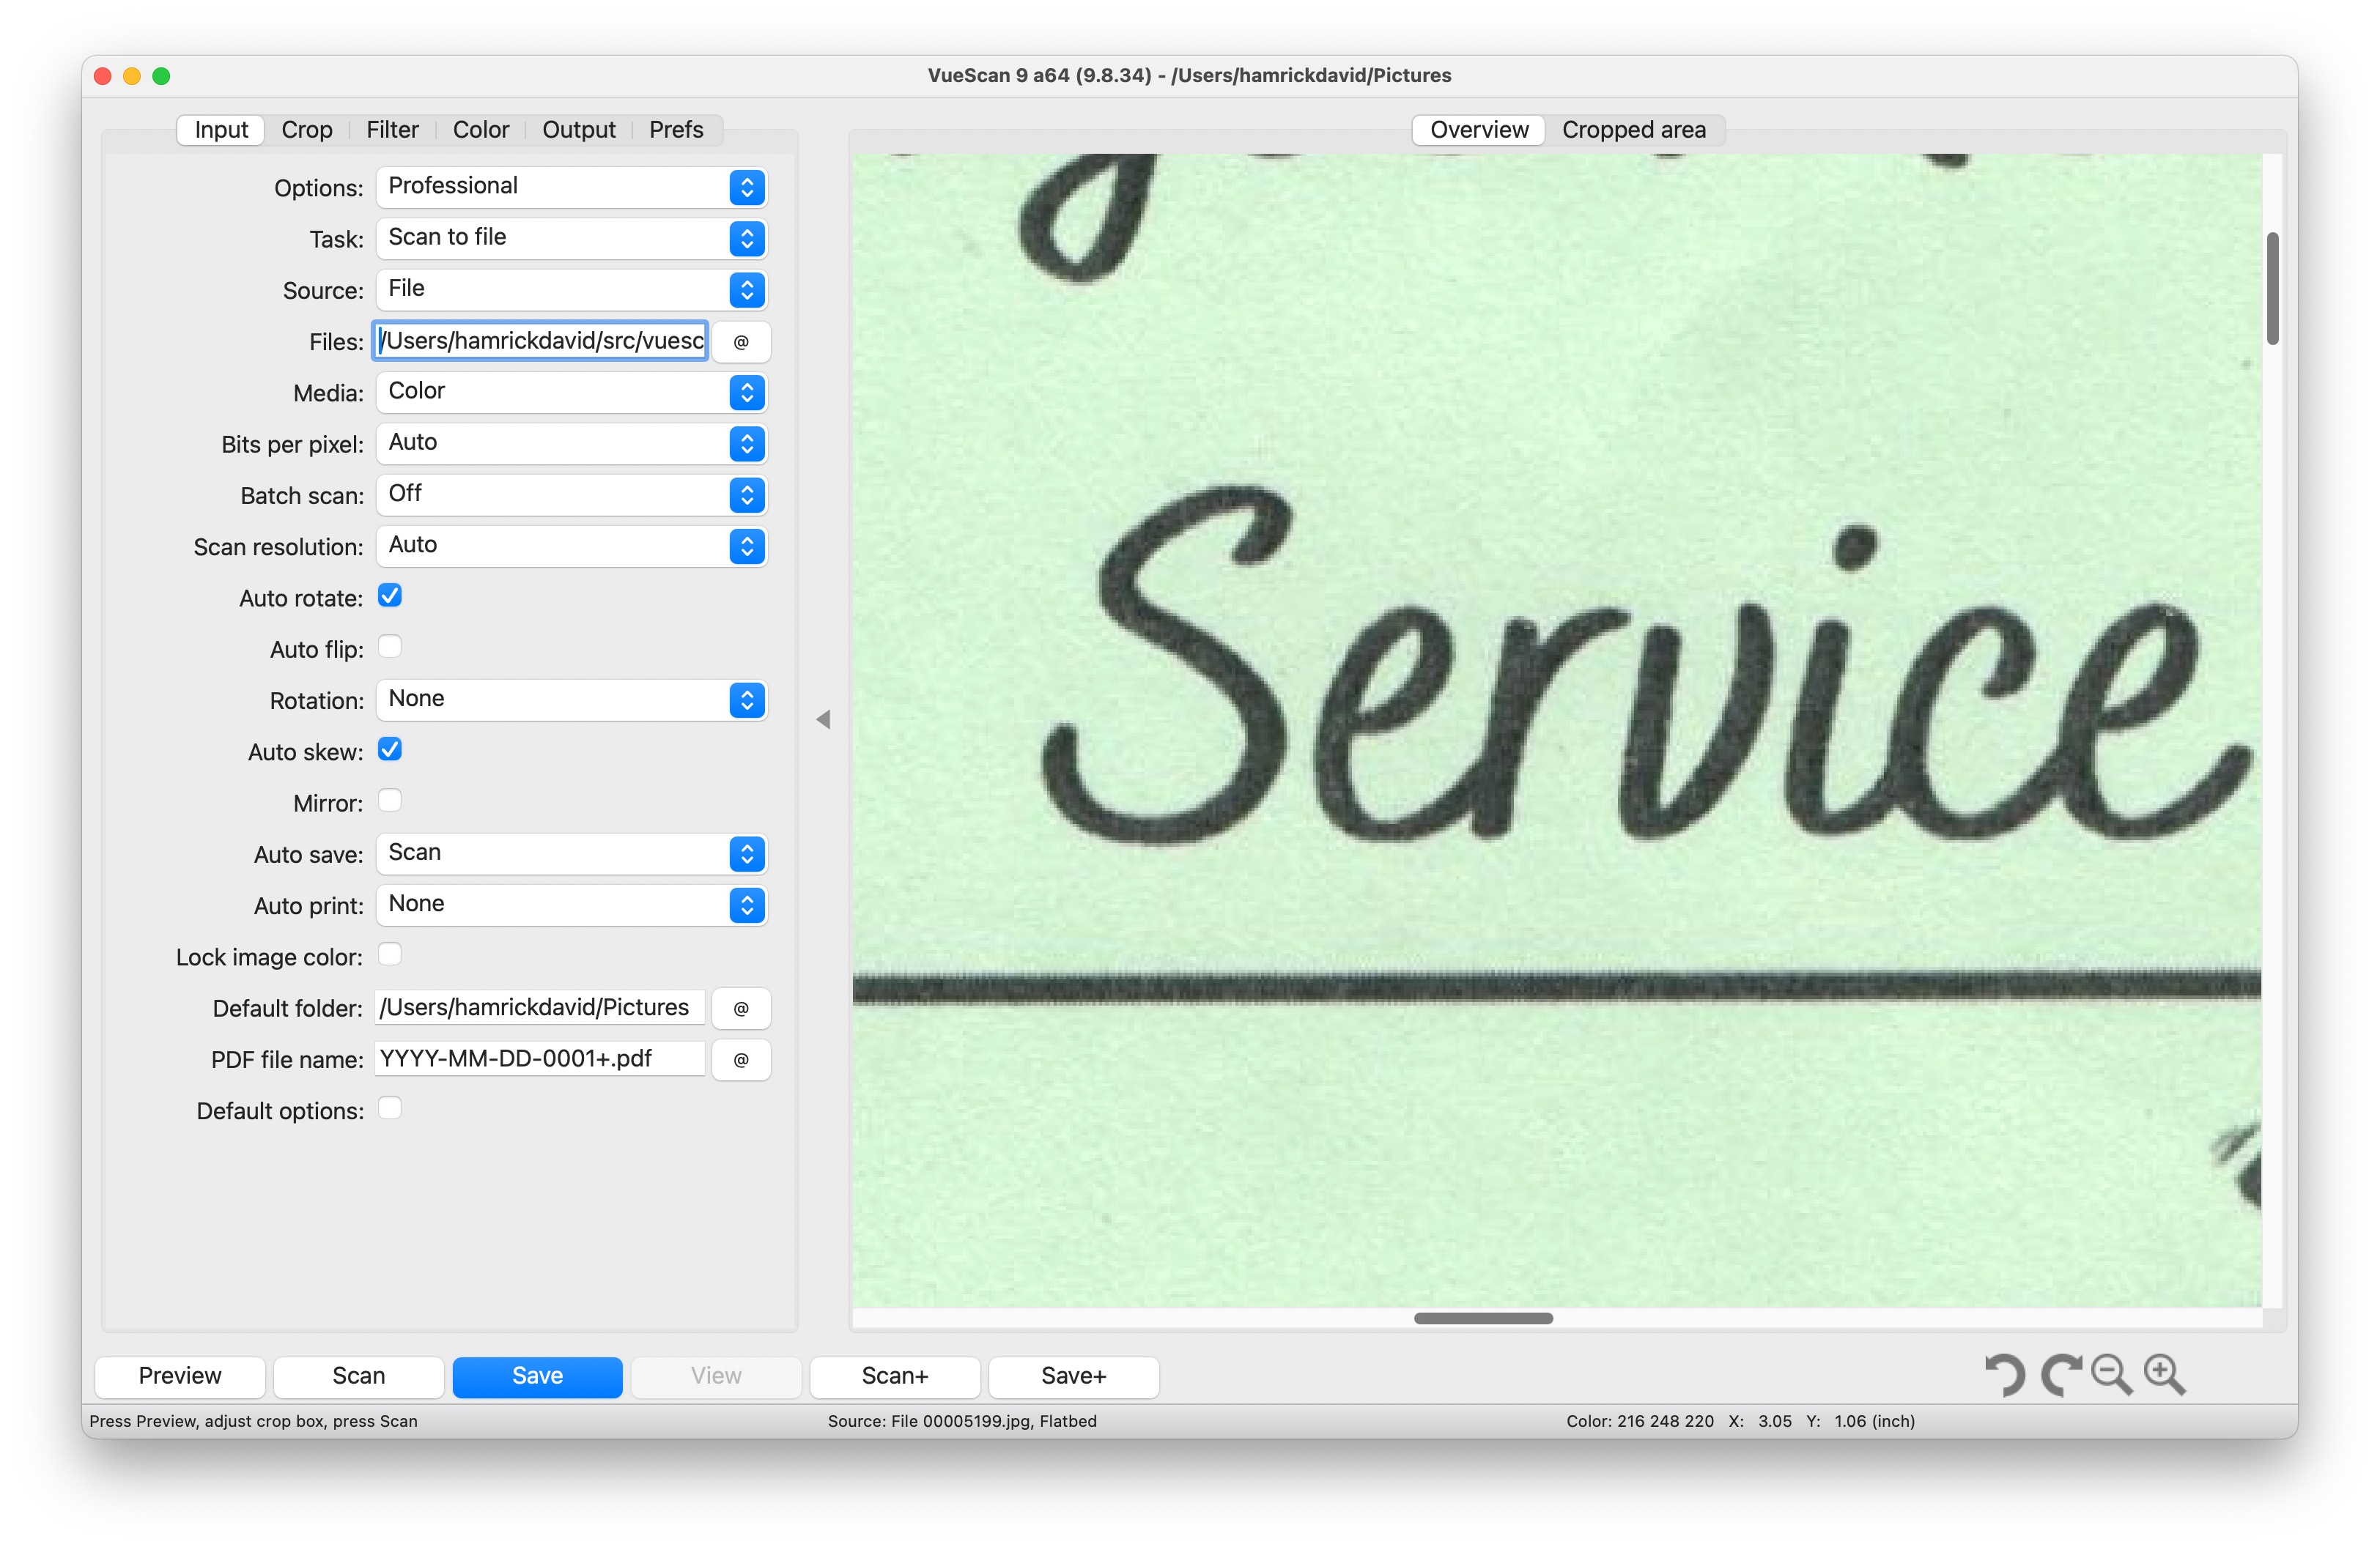Screen dimensions: 2380x1547
Task: Rotate the preview counterclockwise
Action: (x=2006, y=1375)
